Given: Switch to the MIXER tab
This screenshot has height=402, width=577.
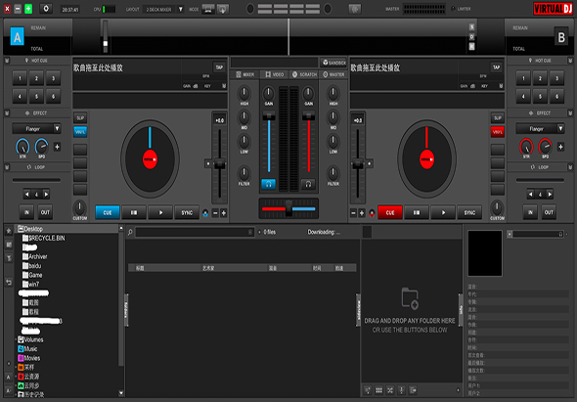Looking at the screenshot, I should point(244,74).
